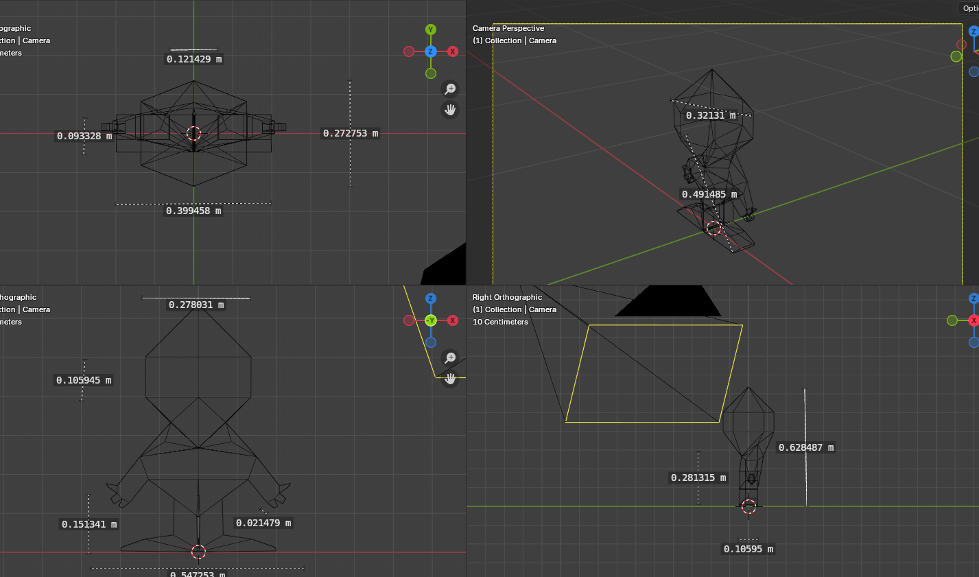
Task: Click the 0.278031 m measurement label
Action: pyautogui.click(x=196, y=305)
